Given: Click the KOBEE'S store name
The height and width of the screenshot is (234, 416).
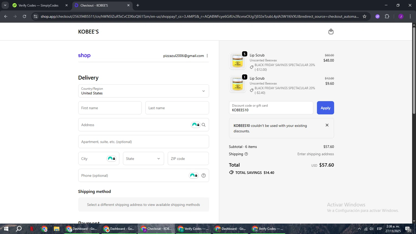Looking at the screenshot, I should tap(88, 32).
